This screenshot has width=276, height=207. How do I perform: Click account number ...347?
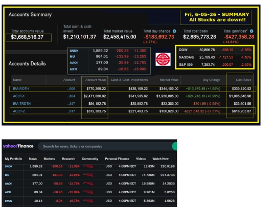tap(71, 104)
